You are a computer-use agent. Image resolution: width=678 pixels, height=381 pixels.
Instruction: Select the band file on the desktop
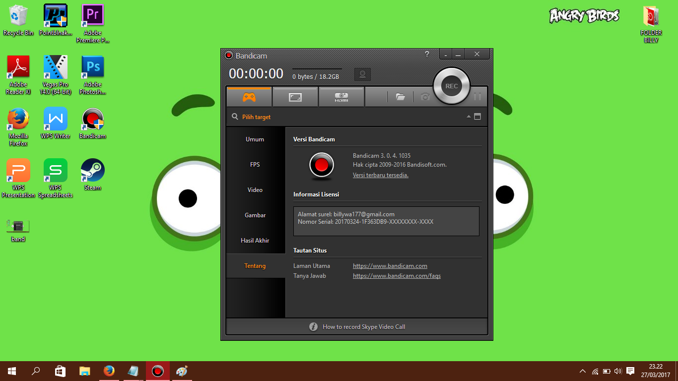click(x=18, y=231)
